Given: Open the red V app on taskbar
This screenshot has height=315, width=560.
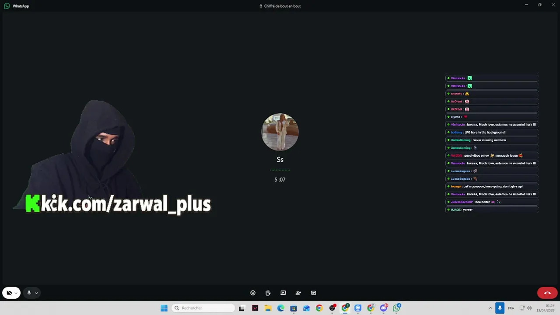Looking at the screenshot, I should [255, 308].
